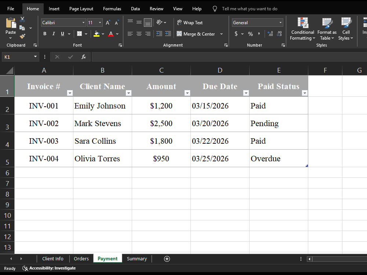Open the File menu

(11, 9)
